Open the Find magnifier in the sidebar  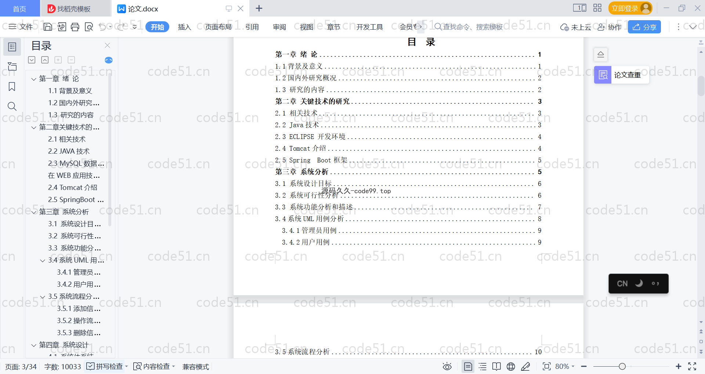click(x=12, y=106)
